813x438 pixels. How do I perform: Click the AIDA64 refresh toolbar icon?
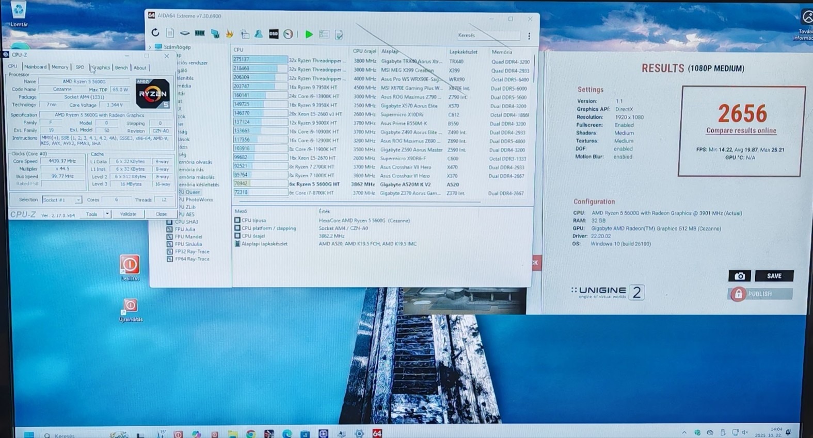point(155,33)
